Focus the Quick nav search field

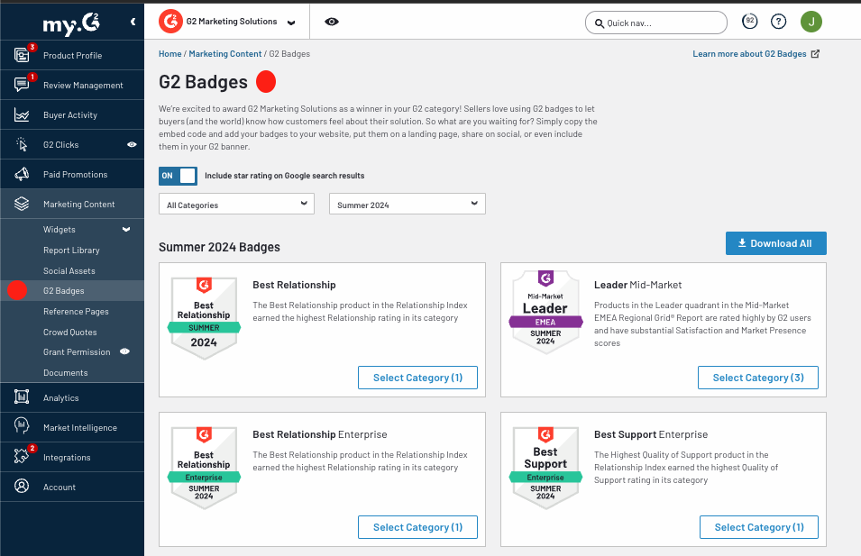pos(656,23)
